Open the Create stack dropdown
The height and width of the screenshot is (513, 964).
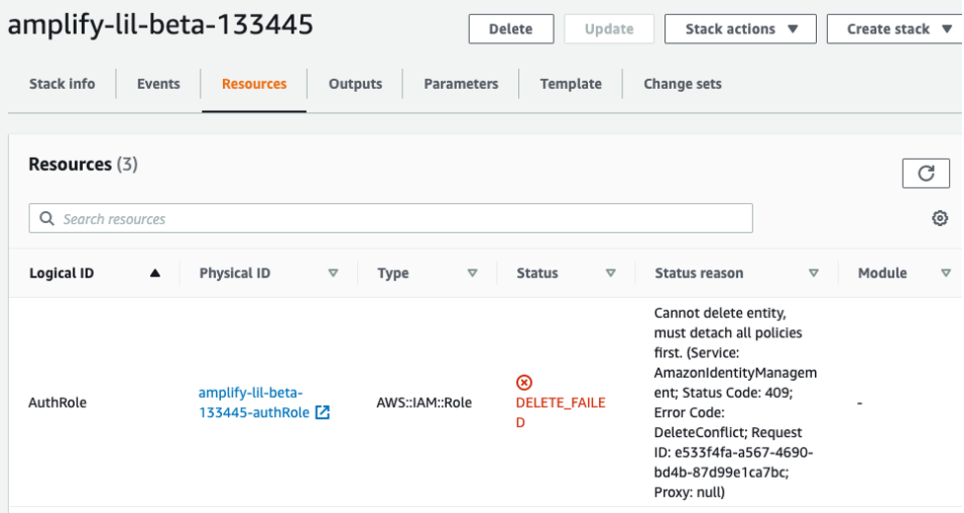896,29
